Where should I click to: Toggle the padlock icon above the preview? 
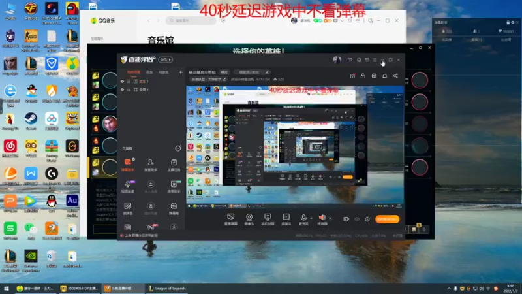tap(363, 76)
